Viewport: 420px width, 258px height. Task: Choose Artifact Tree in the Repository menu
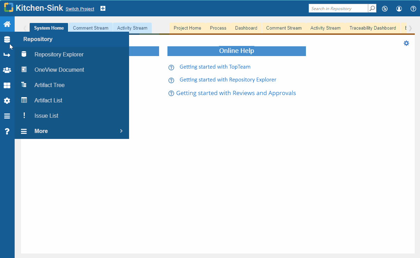click(x=72, y=85)
